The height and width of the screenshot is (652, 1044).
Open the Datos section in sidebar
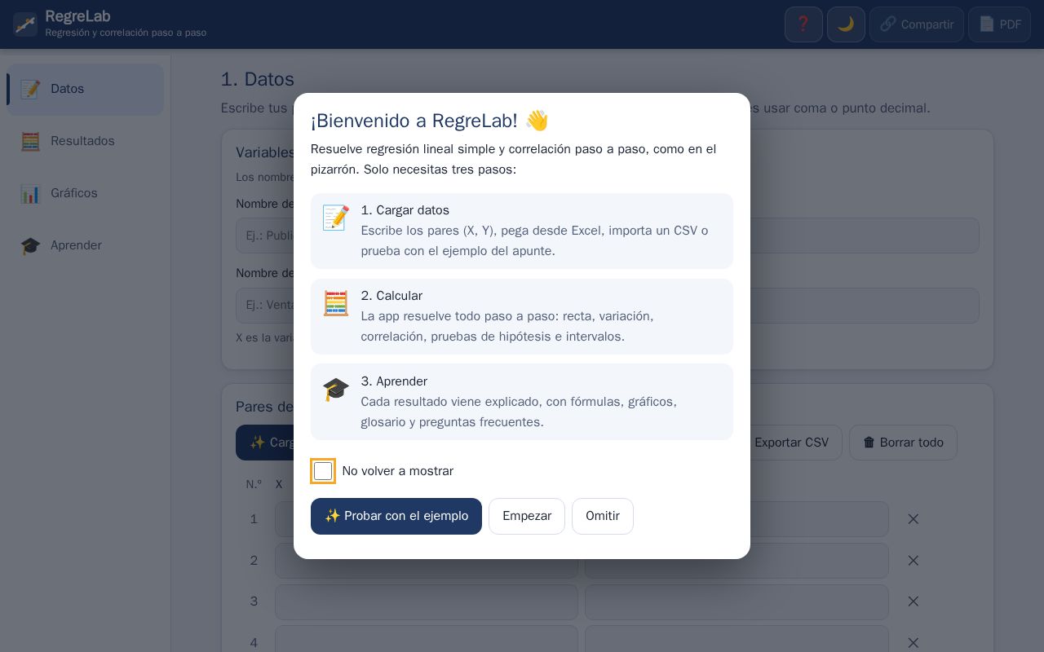85,89
